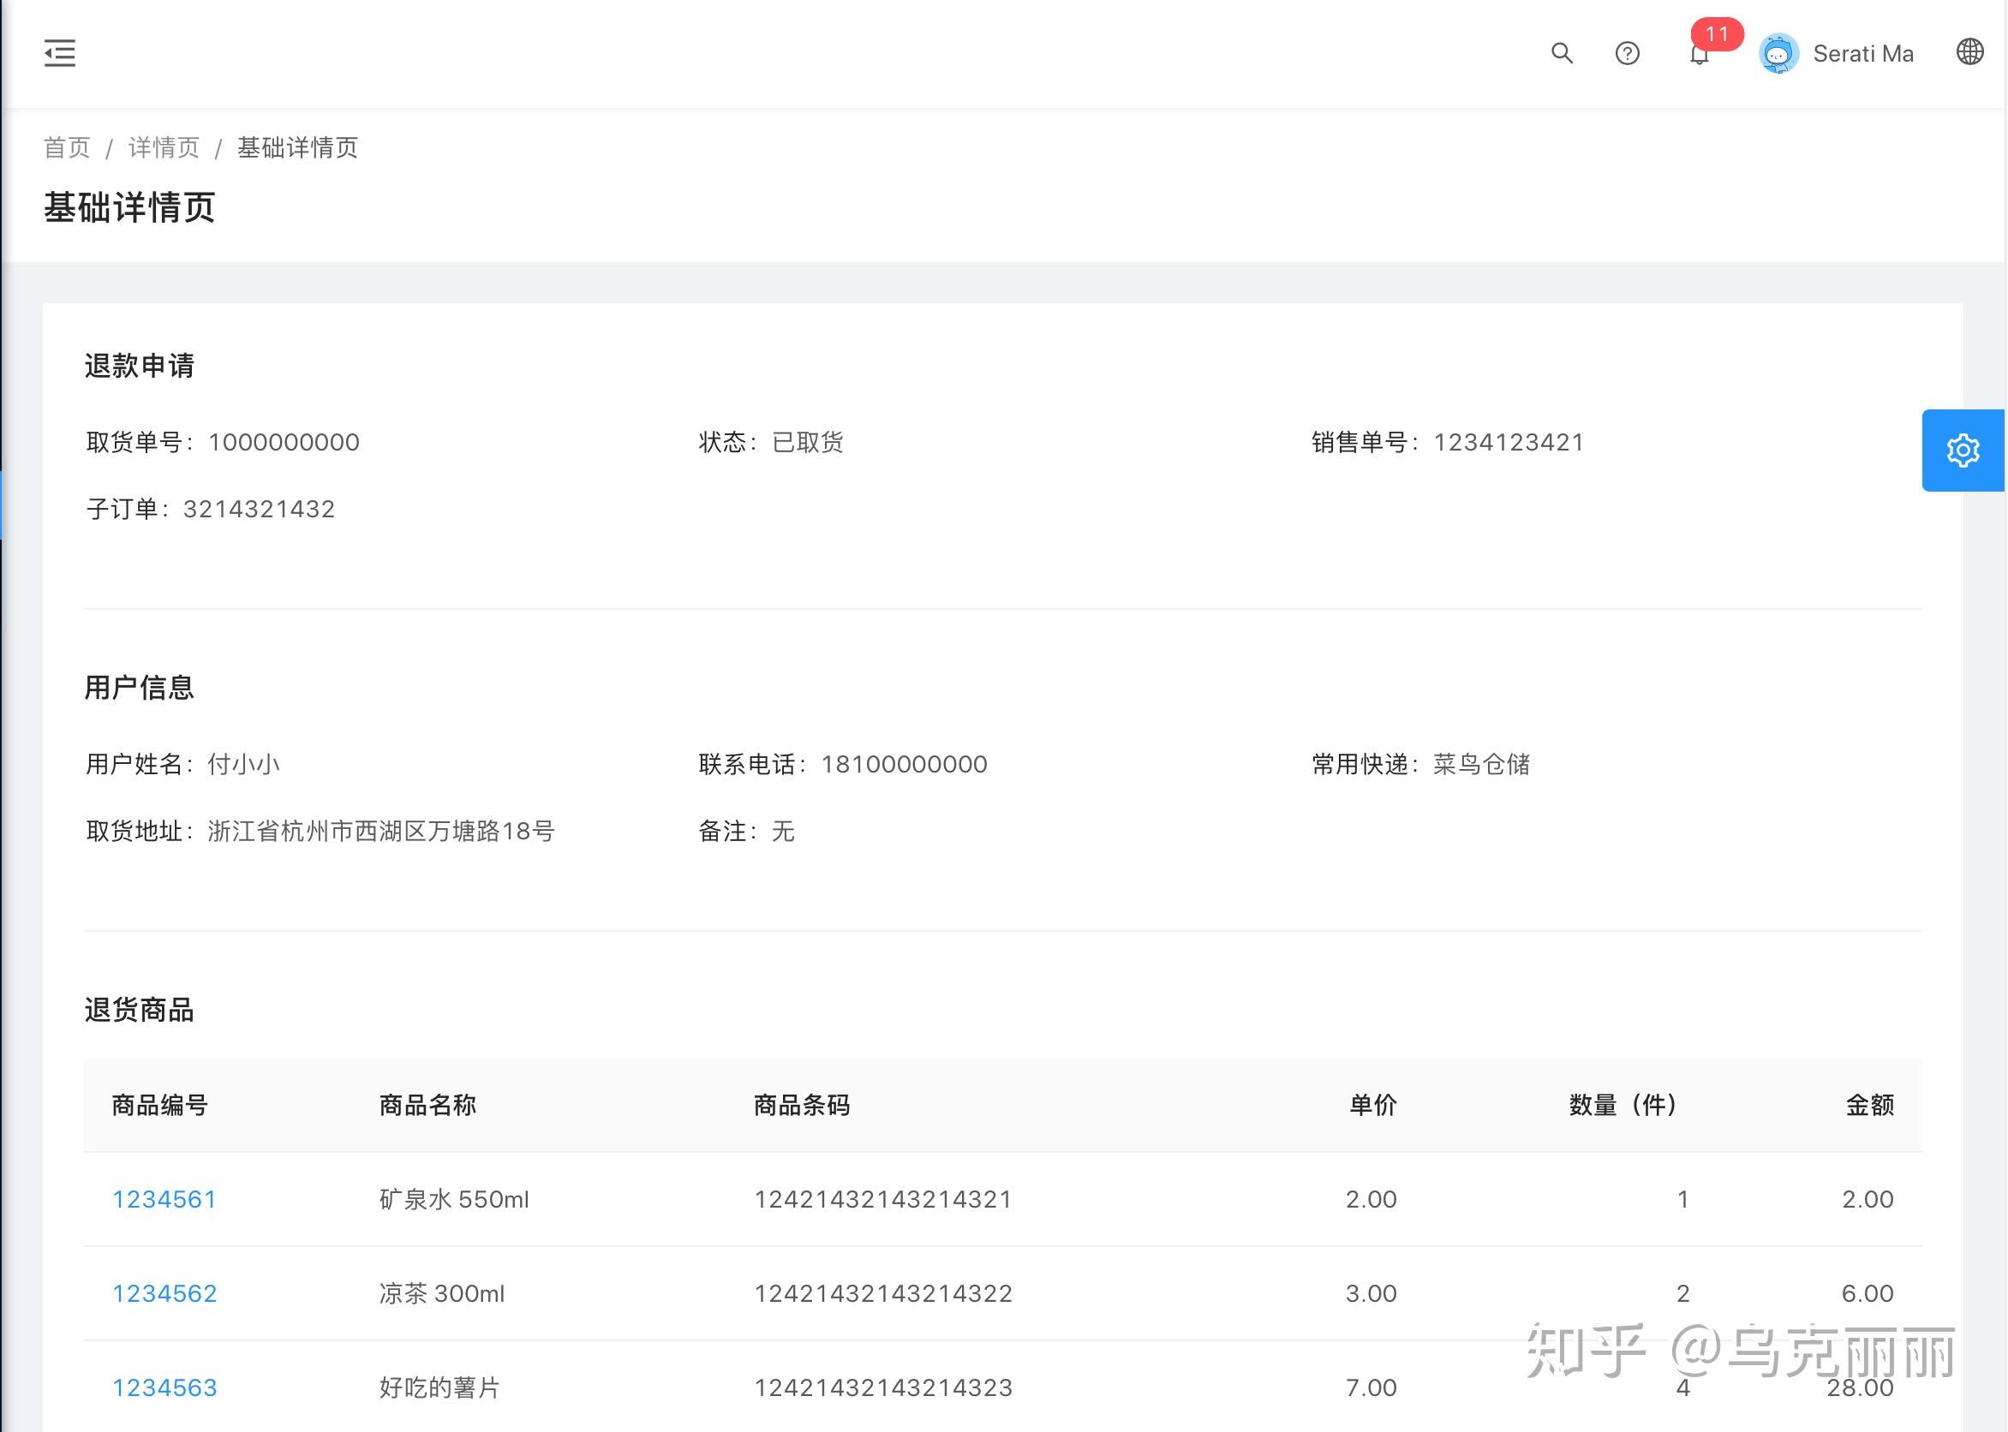Click the 商品名称 column header

coord(427,1105)
